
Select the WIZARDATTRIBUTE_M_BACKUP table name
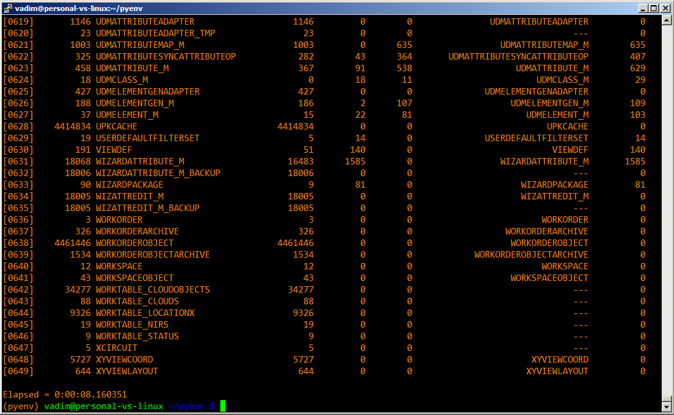[x=158, y=173]
